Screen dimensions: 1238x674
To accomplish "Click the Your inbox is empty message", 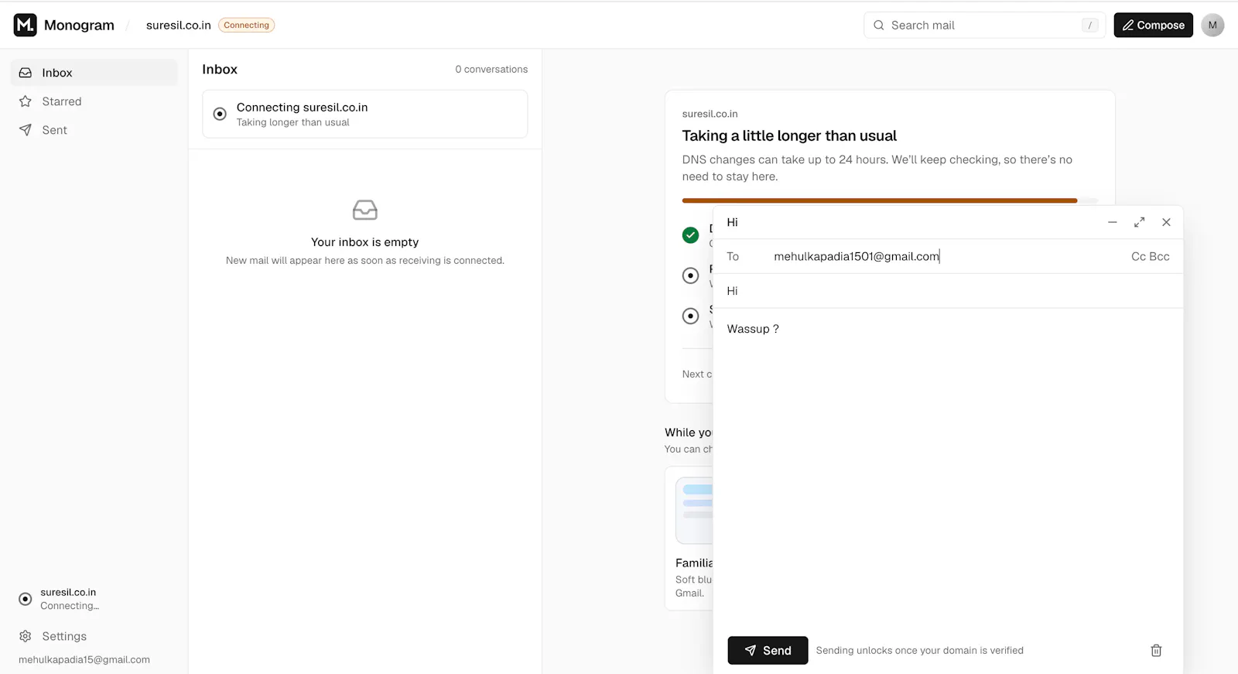I will 365,242.
